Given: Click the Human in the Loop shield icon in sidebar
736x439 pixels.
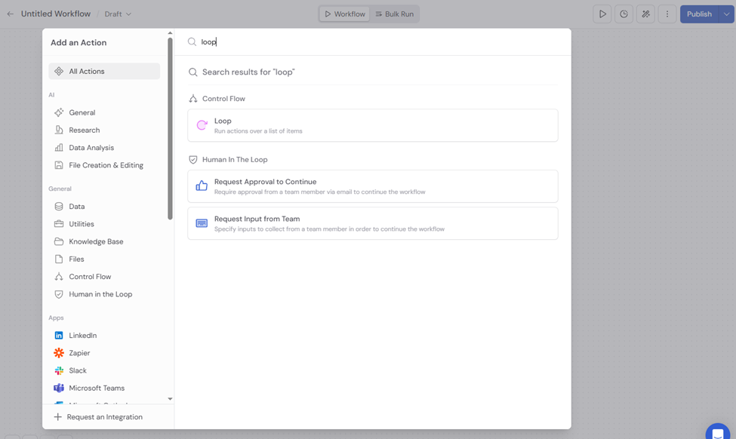Looking at the screenshot, I should [59, 294].
